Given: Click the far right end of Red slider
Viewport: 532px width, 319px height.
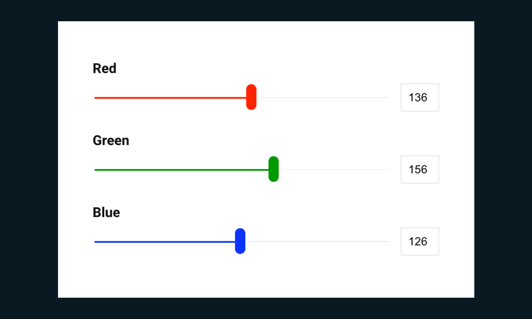Looking at the screenshot, I should tap(388, 98).
